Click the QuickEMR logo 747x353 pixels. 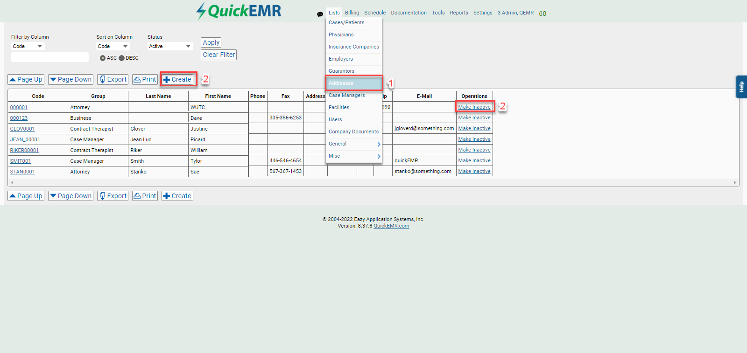239,11
